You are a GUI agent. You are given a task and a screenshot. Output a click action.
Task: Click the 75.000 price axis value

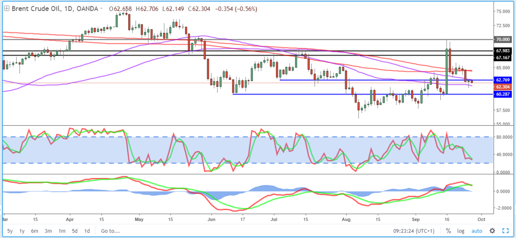tap(503, 11)
